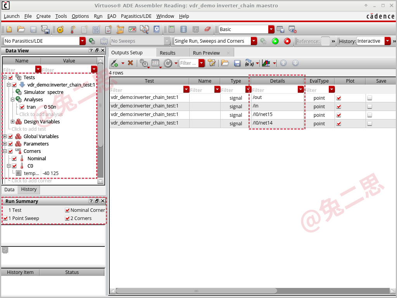The width and height of the screenshot is (397, 298).
Task: Open the thermometer corners setup icon
Action: 72,29
